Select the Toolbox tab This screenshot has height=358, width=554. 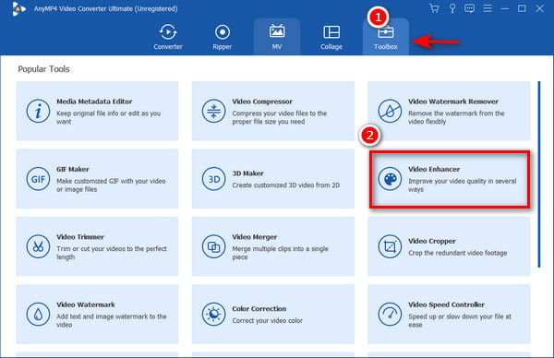coord(385,37)
